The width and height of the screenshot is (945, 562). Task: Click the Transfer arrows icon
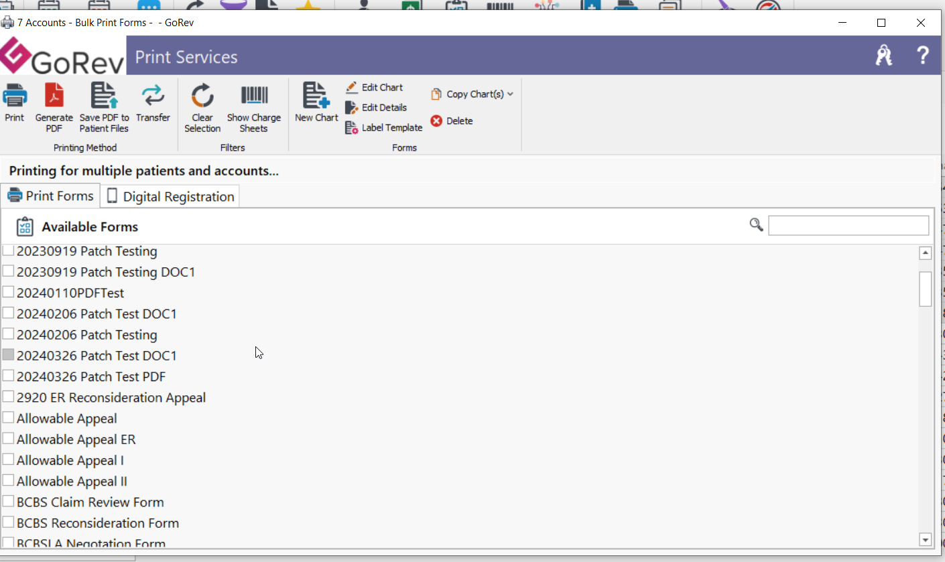[153, 96]
